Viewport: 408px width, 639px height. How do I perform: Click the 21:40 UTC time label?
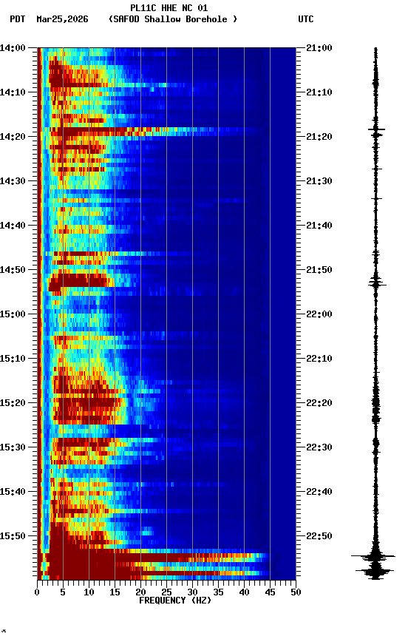[319, 226]
